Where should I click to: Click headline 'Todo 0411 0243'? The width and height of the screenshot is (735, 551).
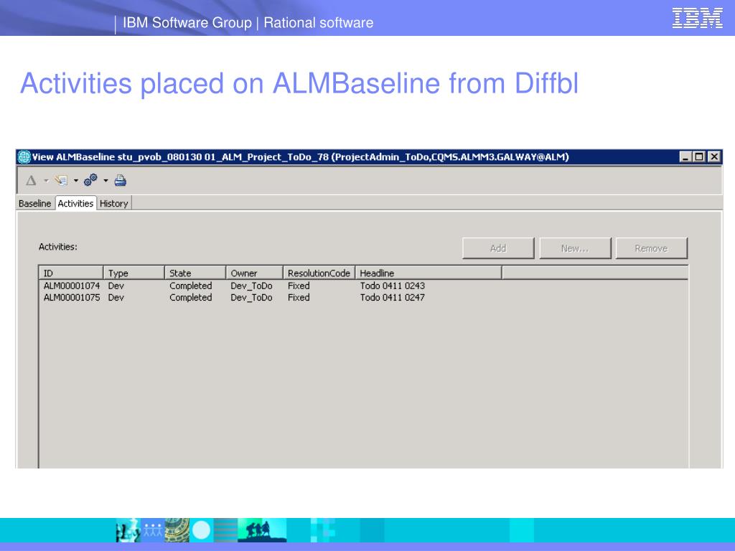pyautogui.click(x=393, y=286)
